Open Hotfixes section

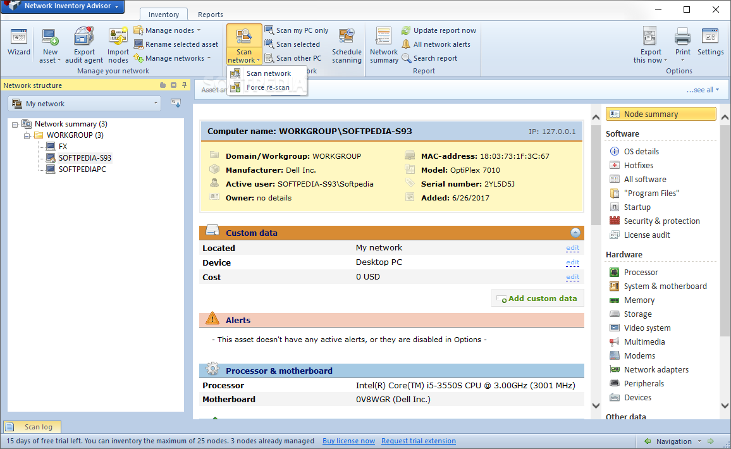638,166
